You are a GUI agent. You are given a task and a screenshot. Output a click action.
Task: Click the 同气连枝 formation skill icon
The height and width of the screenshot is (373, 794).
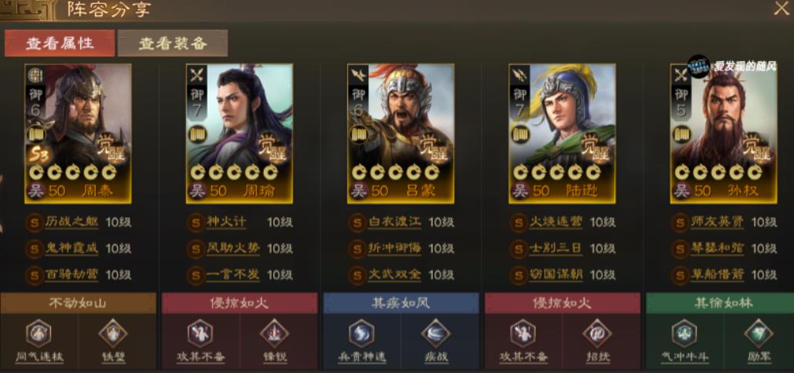click(x=39, y=334)
